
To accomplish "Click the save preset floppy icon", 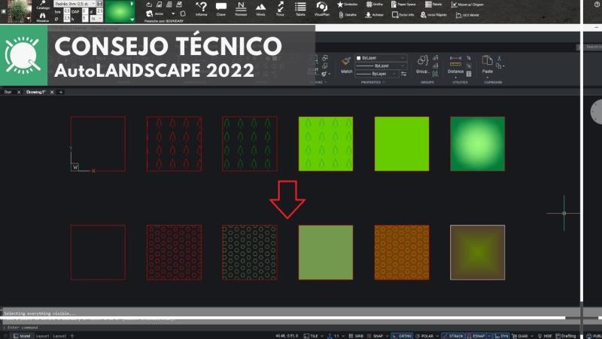I will [x=99, y=4].
